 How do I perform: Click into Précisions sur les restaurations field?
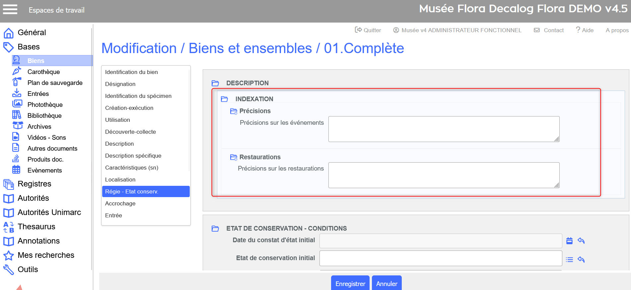444,175
